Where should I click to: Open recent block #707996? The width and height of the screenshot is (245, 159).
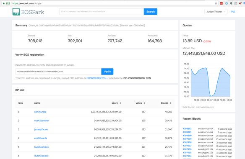[x=187, y=149]
